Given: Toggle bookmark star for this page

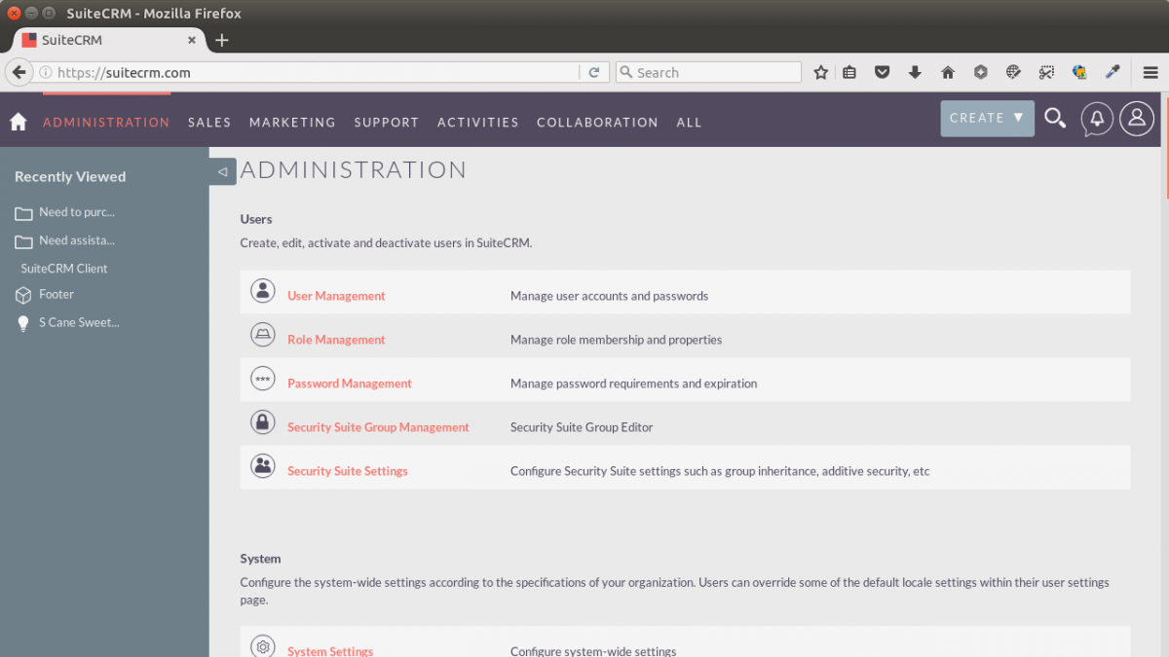Looking at the screenshot, I should click(820, 72).
